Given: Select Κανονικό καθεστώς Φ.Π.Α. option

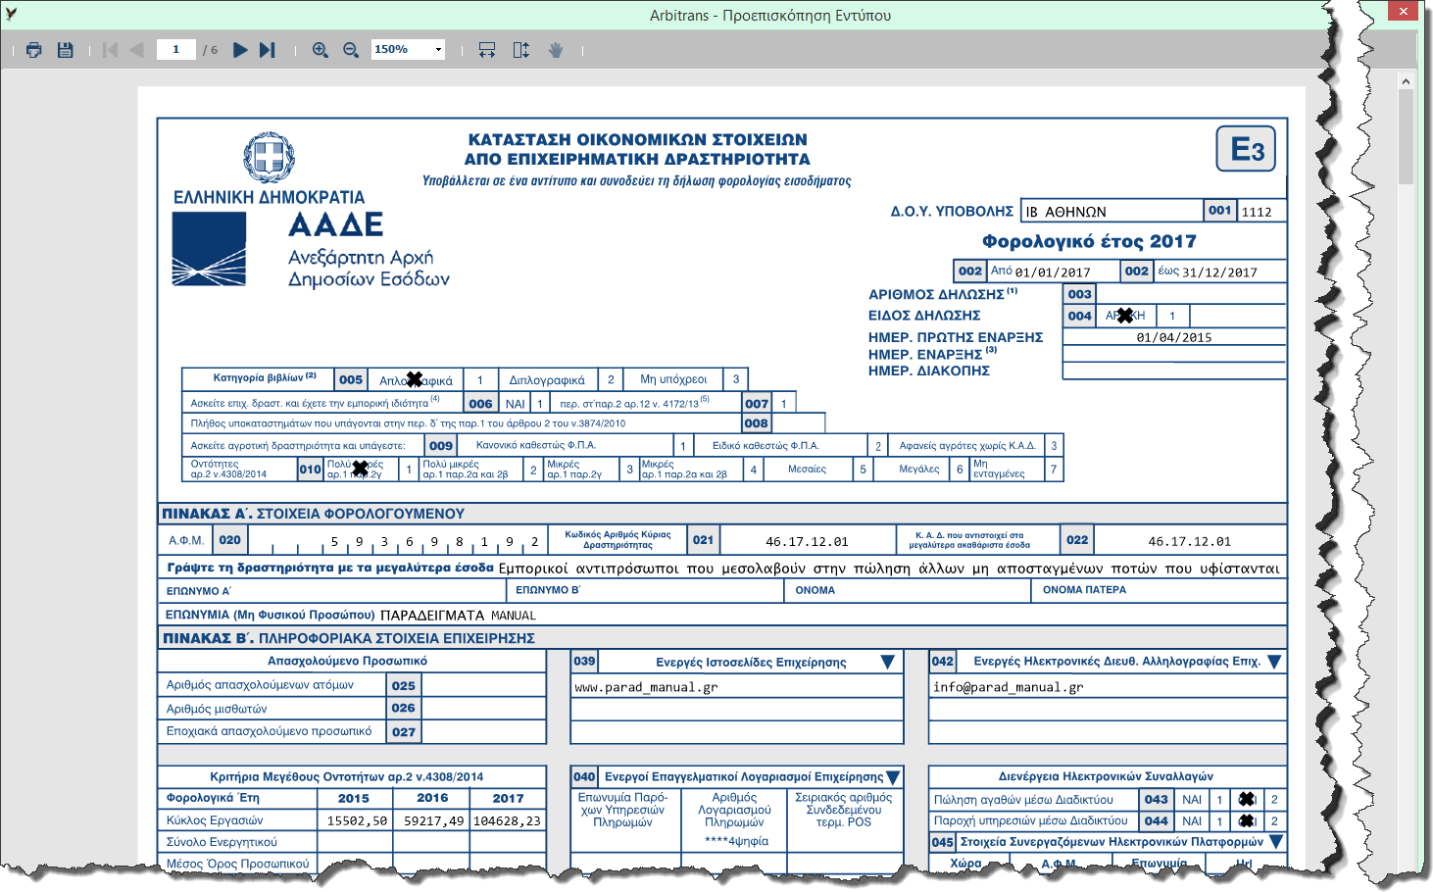Looking at the screenshot, I should 535,446.
